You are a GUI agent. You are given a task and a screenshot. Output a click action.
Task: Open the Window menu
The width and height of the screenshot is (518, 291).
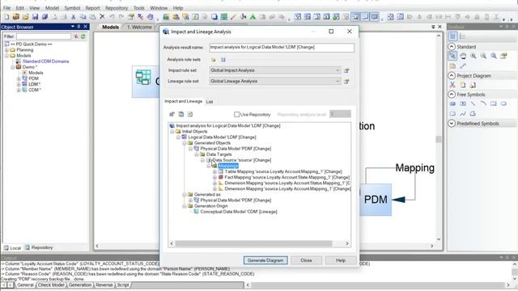coord(159,8)
